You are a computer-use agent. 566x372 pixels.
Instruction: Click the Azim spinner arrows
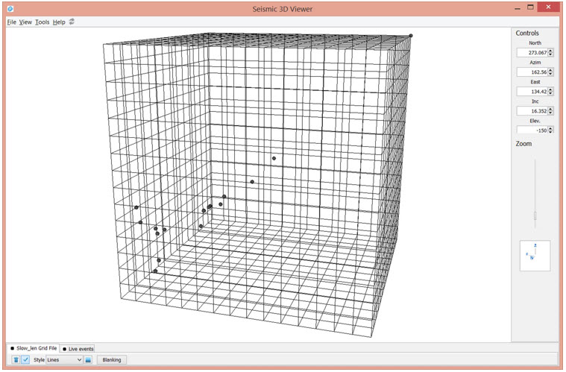click(x=550, y=72)
